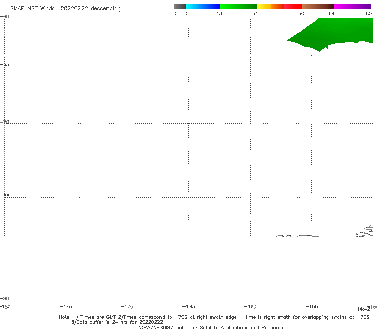Screen dimensions: 377x331
Task: Click the latitude label '-70'
Action: 5,122
